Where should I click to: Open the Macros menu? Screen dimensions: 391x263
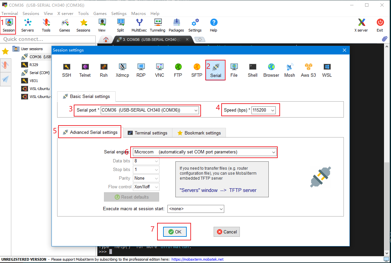pos(139,14)
